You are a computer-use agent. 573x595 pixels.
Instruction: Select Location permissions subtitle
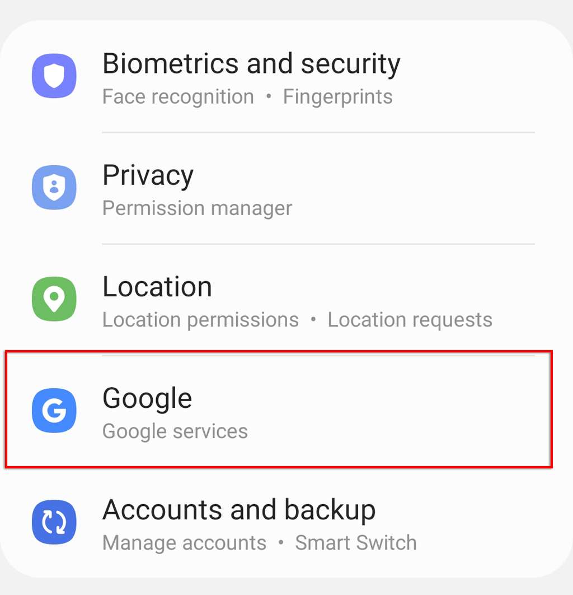pos(201,319)
